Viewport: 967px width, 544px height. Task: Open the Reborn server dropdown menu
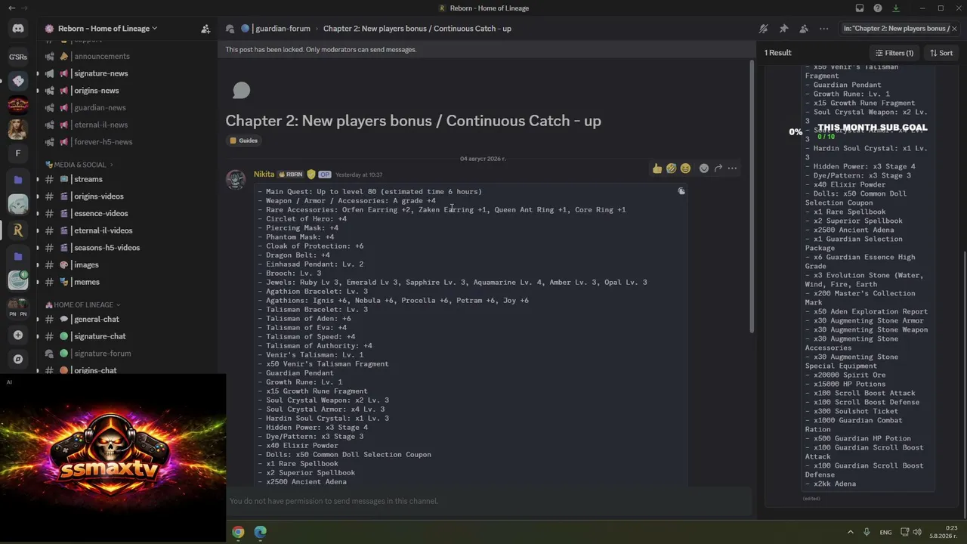(x=107, y=29)
